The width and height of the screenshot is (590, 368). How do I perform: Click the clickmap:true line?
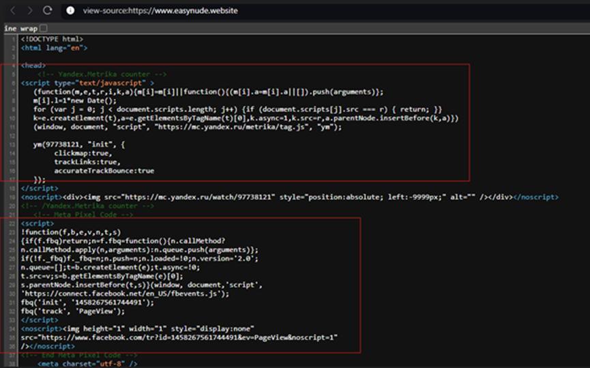tap(83, 154)
